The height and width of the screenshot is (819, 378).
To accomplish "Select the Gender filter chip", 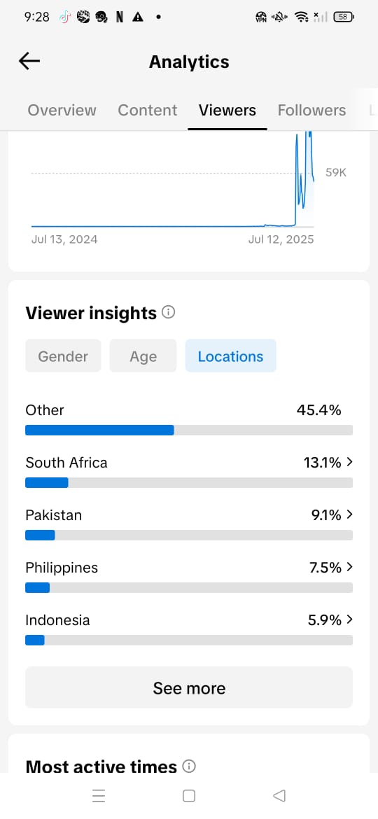I will 63,356.
